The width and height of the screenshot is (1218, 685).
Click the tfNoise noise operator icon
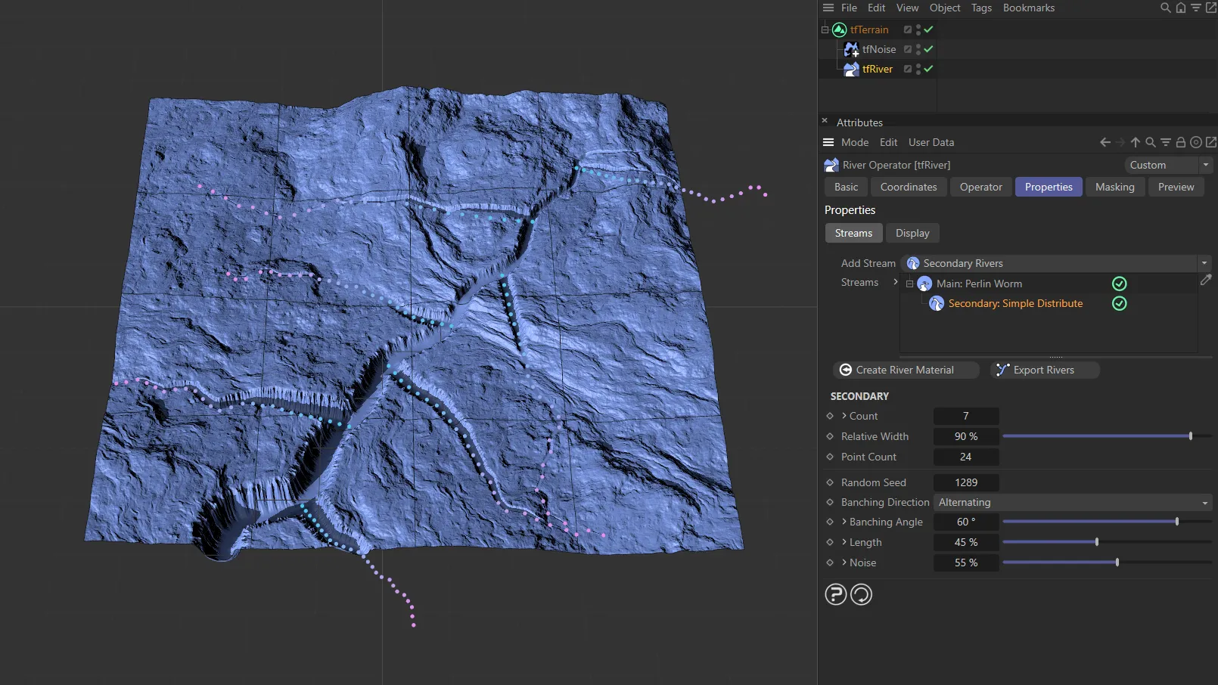pyautogui.click(x=851, y=49)
